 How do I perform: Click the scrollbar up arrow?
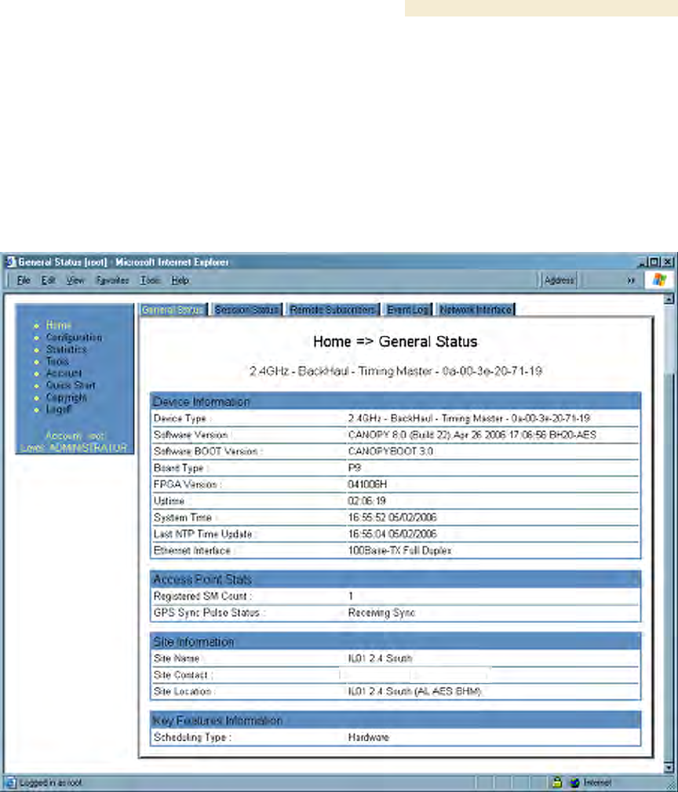(669, 299)
